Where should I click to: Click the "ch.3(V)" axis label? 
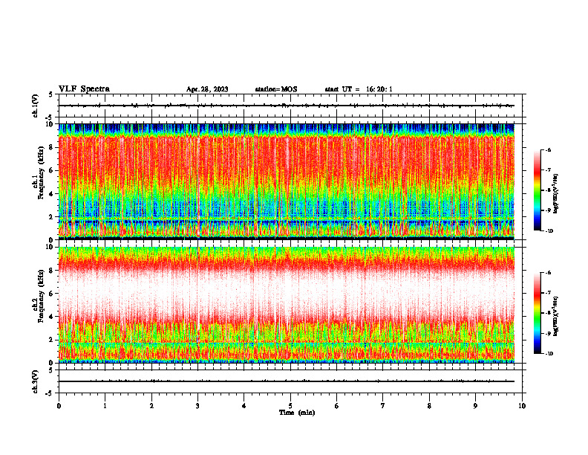click(x=35, y=381)
